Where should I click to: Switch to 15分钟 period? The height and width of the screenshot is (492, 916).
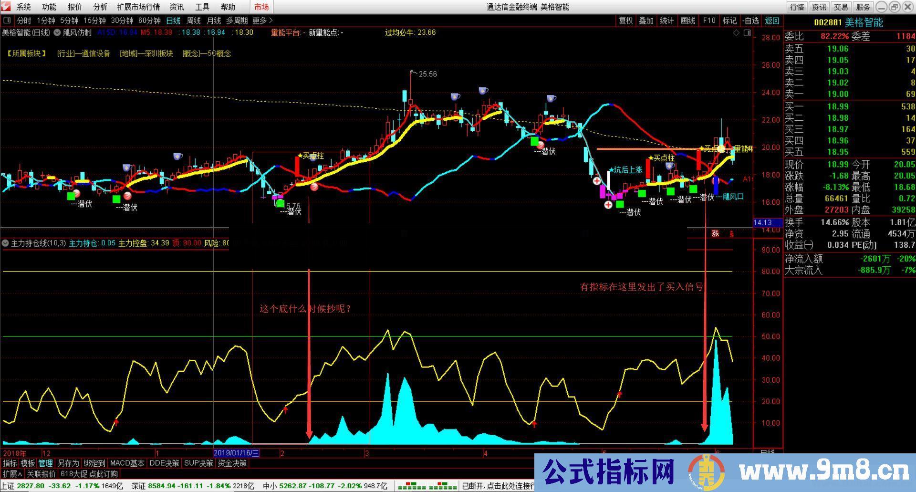point(94,21)
